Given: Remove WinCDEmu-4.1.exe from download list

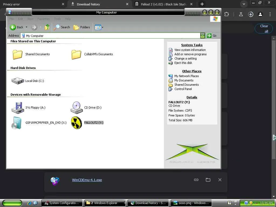Looking at the screenshot, I should pyautogui.click(x=220, y=180).
